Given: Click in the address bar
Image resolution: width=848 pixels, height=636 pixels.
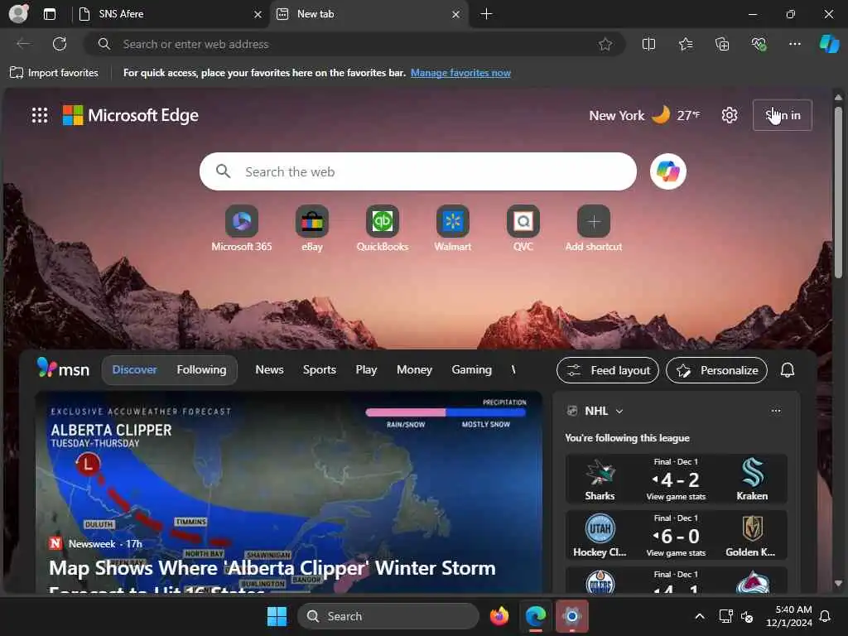Looking at the screenshot, I should tap(354, 45).
